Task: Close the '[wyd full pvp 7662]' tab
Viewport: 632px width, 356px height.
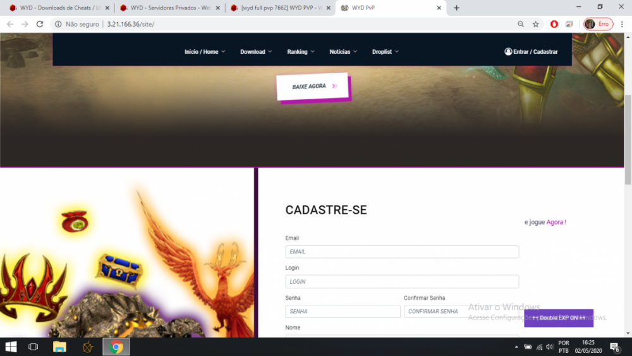Action: click(x=328, y=8)
